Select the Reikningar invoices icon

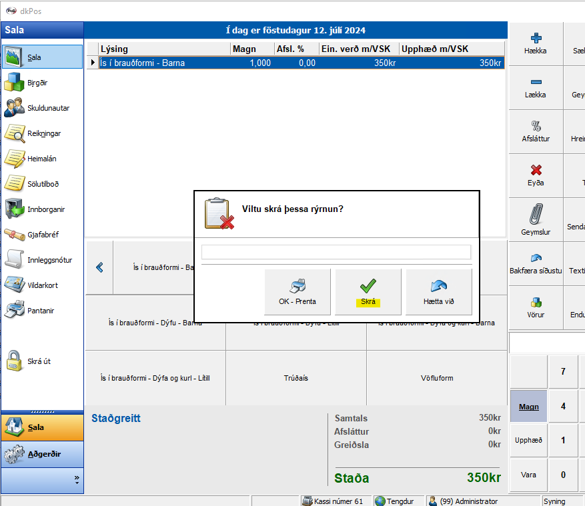[x=14, y=133]
